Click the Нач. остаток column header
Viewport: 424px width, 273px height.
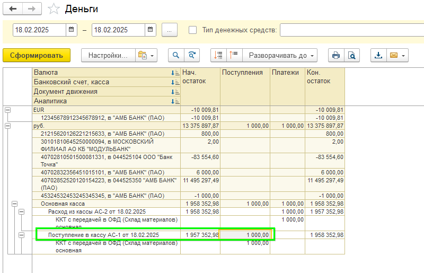click(x=200, y=87)
